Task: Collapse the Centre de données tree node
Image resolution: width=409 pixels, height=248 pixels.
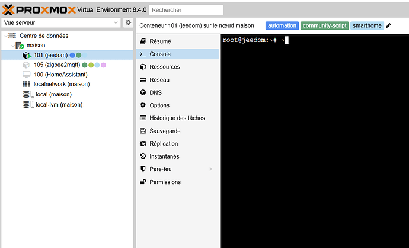Action: pyautogui.click(x=5, y=36)
